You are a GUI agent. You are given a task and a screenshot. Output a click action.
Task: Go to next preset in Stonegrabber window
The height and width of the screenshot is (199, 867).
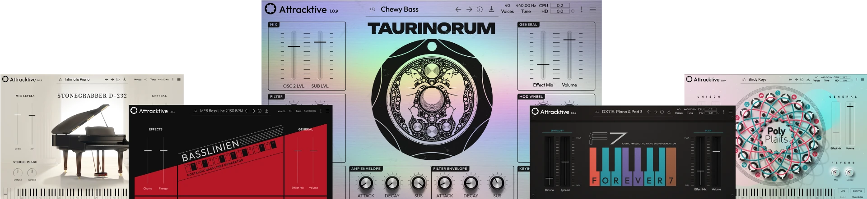(x=112, y=79)
